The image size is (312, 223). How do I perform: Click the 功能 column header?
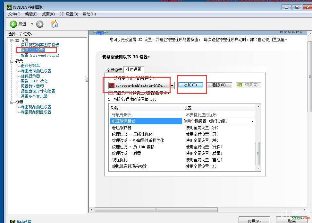pyautogui.click(x=146, y=108)
